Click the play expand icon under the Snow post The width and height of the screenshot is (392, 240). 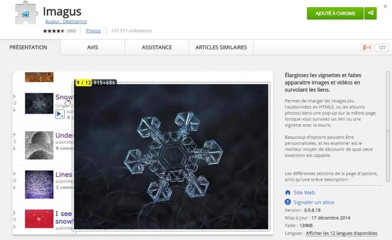60,114
